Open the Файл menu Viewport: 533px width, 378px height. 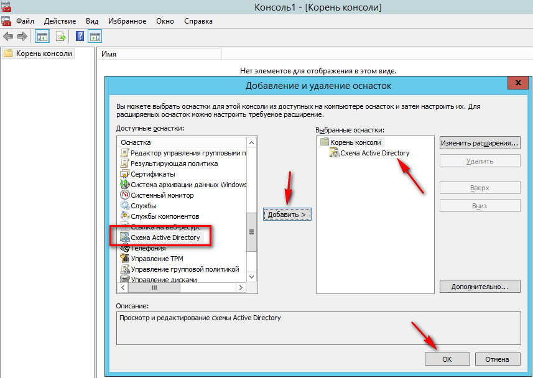point(25,21)
